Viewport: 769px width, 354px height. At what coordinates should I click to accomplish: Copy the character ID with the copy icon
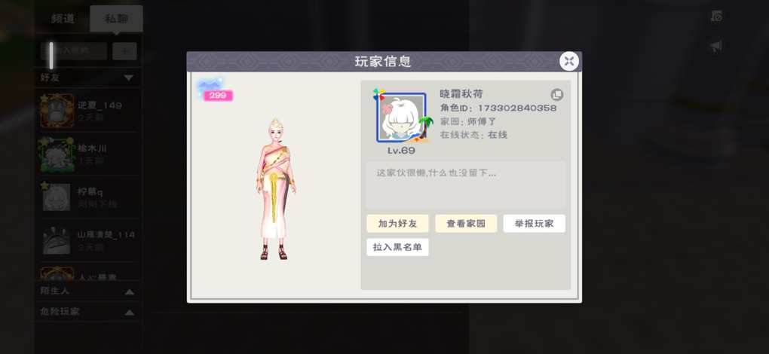pyautogui.click(x=556, y=94)
